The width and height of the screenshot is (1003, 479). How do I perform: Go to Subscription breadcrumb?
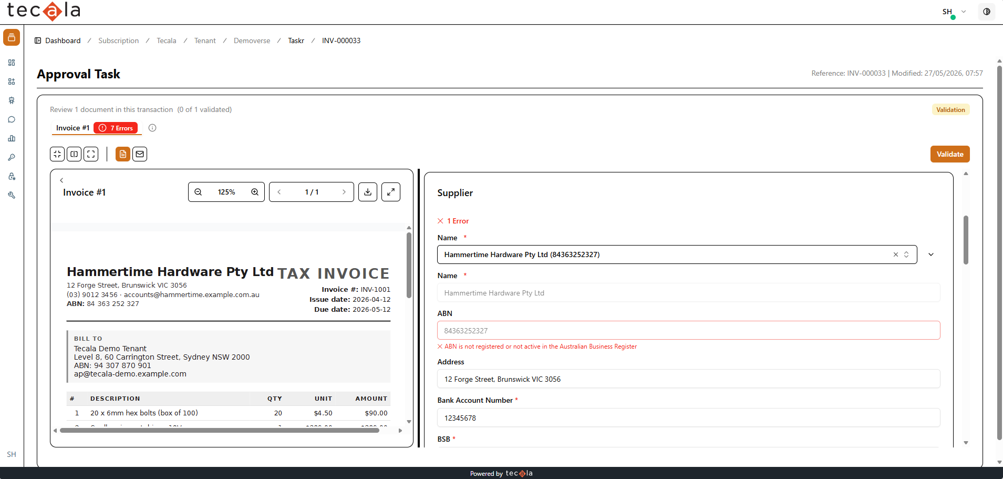(119, 40)
